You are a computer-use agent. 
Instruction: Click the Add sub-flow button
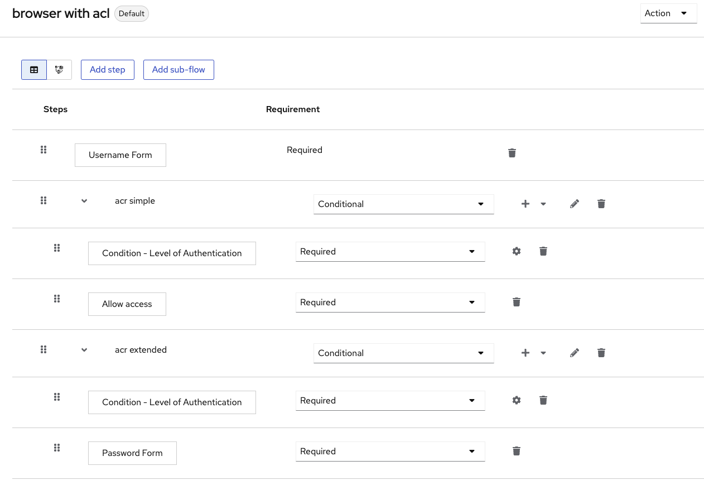click(179, 70)
